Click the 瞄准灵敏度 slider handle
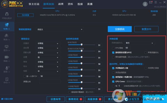 (82, 45)
